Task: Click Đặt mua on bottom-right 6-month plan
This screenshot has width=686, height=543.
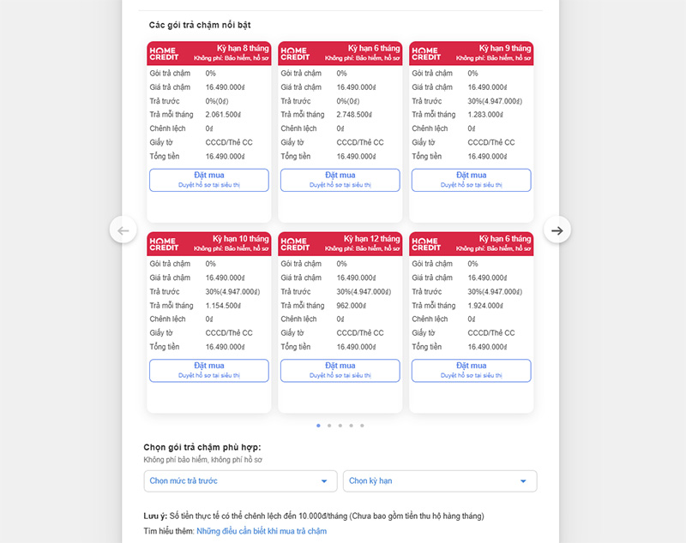Action: click(x=471, y=371)
